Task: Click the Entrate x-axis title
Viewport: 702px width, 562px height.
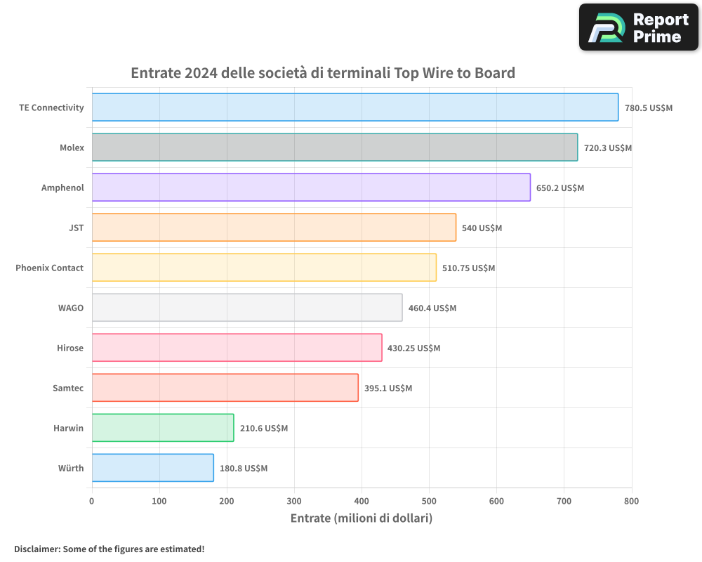Action: tap(361, 518)
